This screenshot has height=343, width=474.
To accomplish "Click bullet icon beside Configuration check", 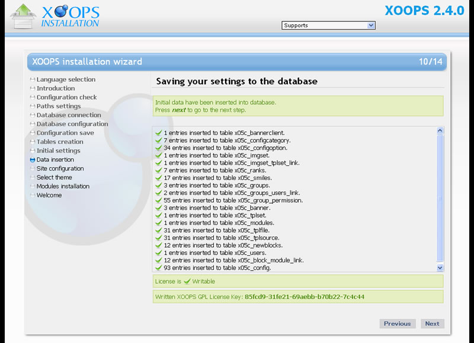I will pyautogui.click(x=33, y=97).
